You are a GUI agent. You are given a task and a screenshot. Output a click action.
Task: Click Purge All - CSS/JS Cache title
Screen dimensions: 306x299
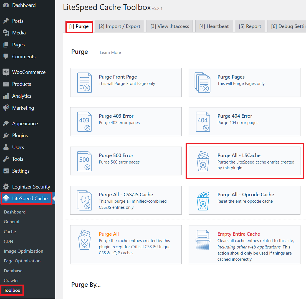126,195
